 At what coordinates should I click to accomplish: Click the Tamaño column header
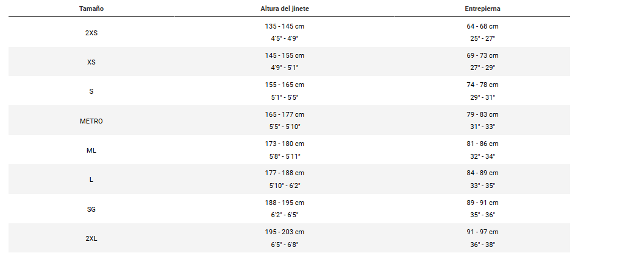coord(91,9)
